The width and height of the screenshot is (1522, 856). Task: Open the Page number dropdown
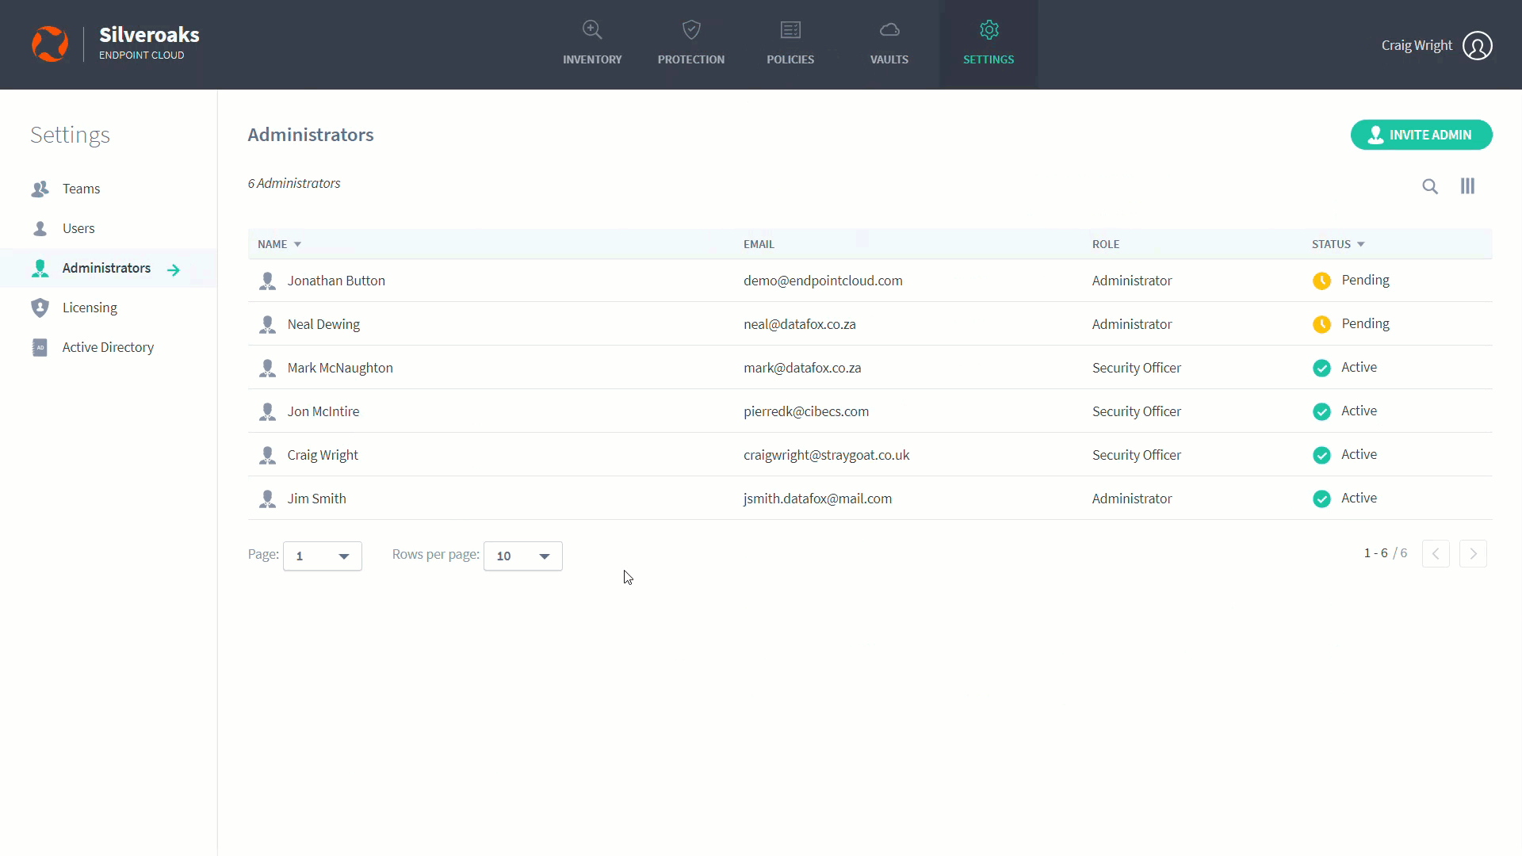[x=323, y=556]
